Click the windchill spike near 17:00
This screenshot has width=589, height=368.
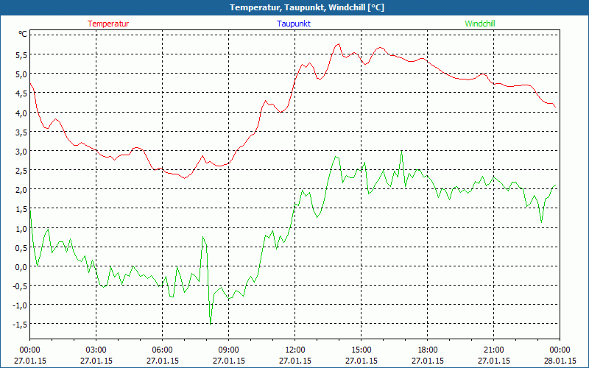coord(401,152)
